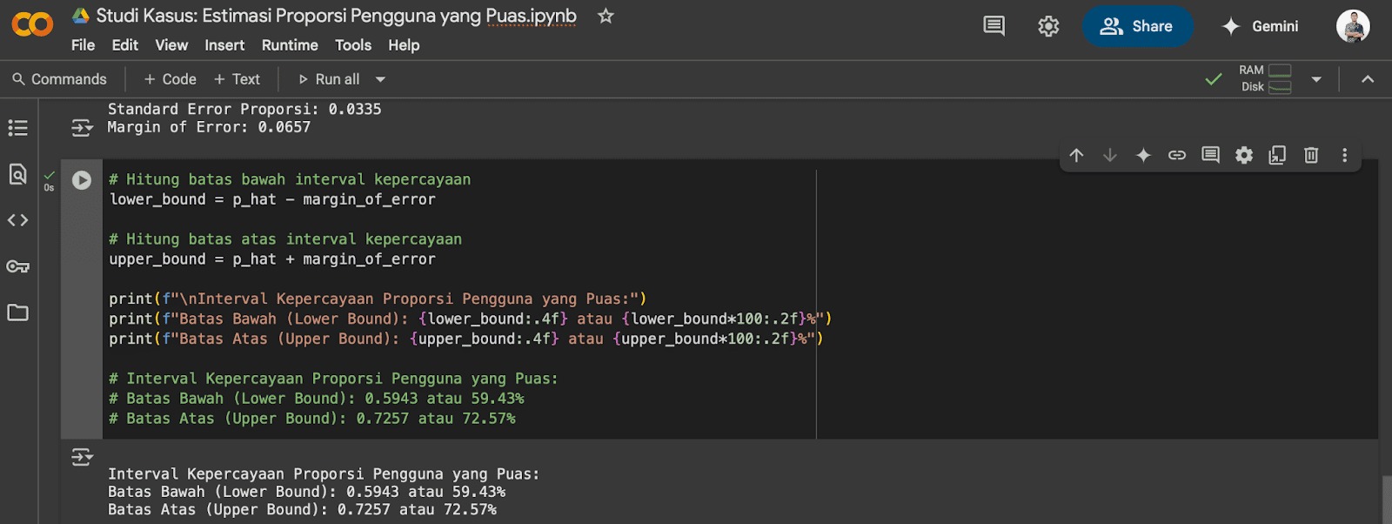The width and height of the screenshot is (1392, 524).
Task: Run the code cell with play button
Action: tap(82, 180)
